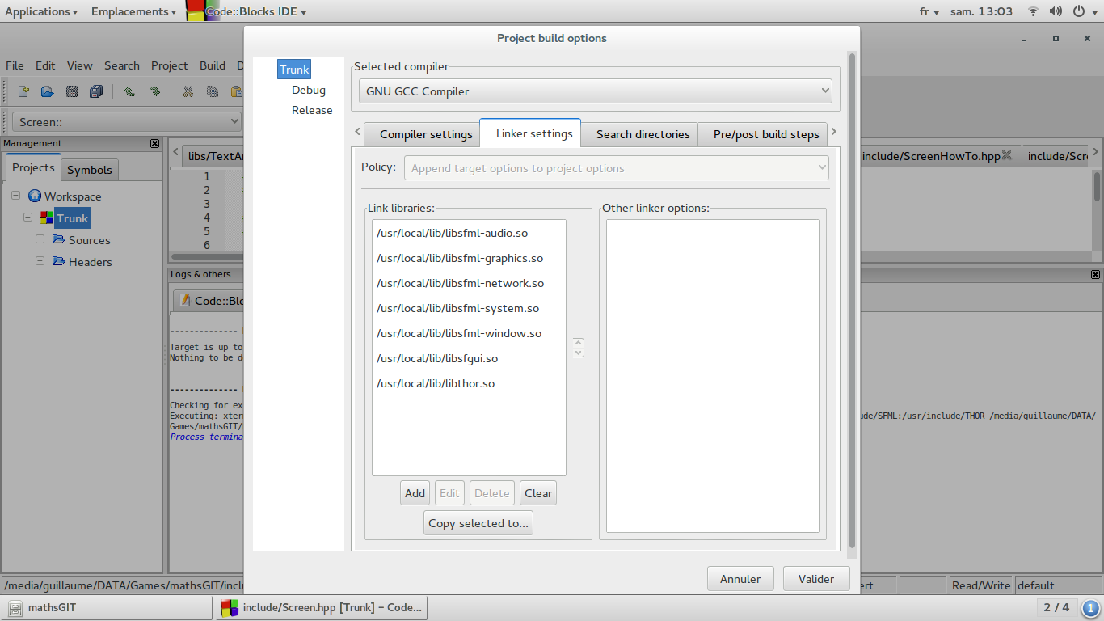Show earlier build option tabs with left arrow

point(357,132)
